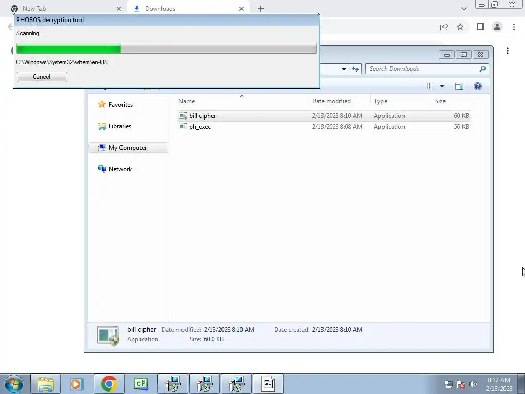Open Favorites in the navigation pane
The height and width of the screenshot is (394, 525).
coord(120,105)
